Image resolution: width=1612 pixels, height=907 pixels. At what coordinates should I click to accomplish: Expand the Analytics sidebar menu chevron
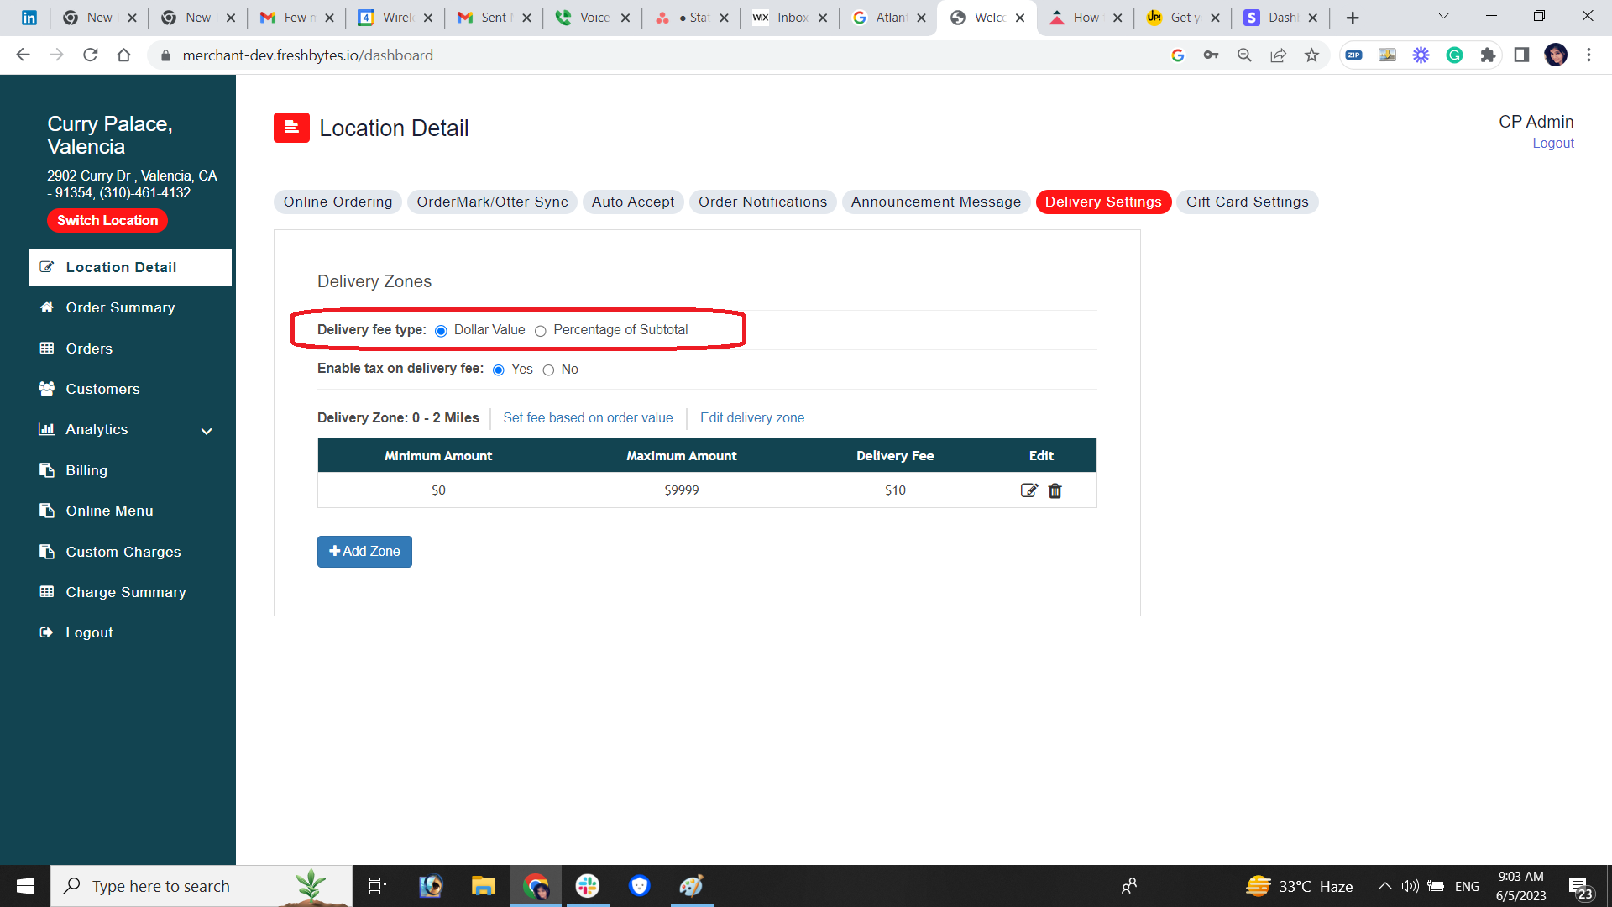point(207,431)
